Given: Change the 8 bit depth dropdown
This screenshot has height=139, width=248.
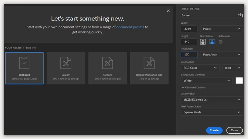Looking at the screenshot, I should click(x=232, y=68).
